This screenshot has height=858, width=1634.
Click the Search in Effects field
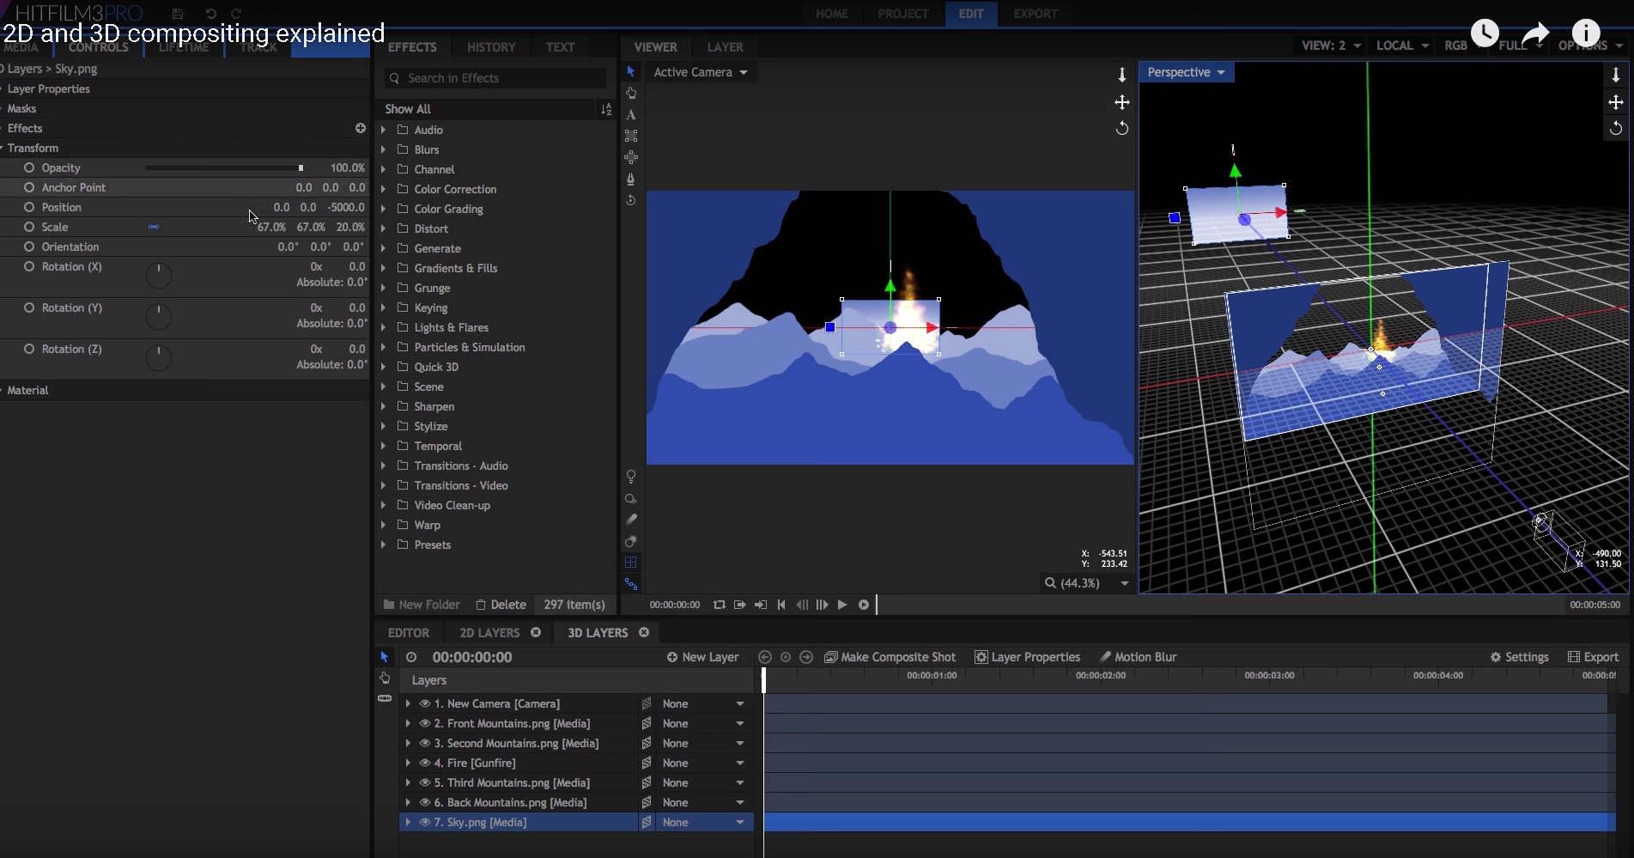[495, 78]
